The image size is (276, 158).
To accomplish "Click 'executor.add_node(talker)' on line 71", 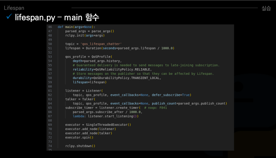I will (89, 133).
